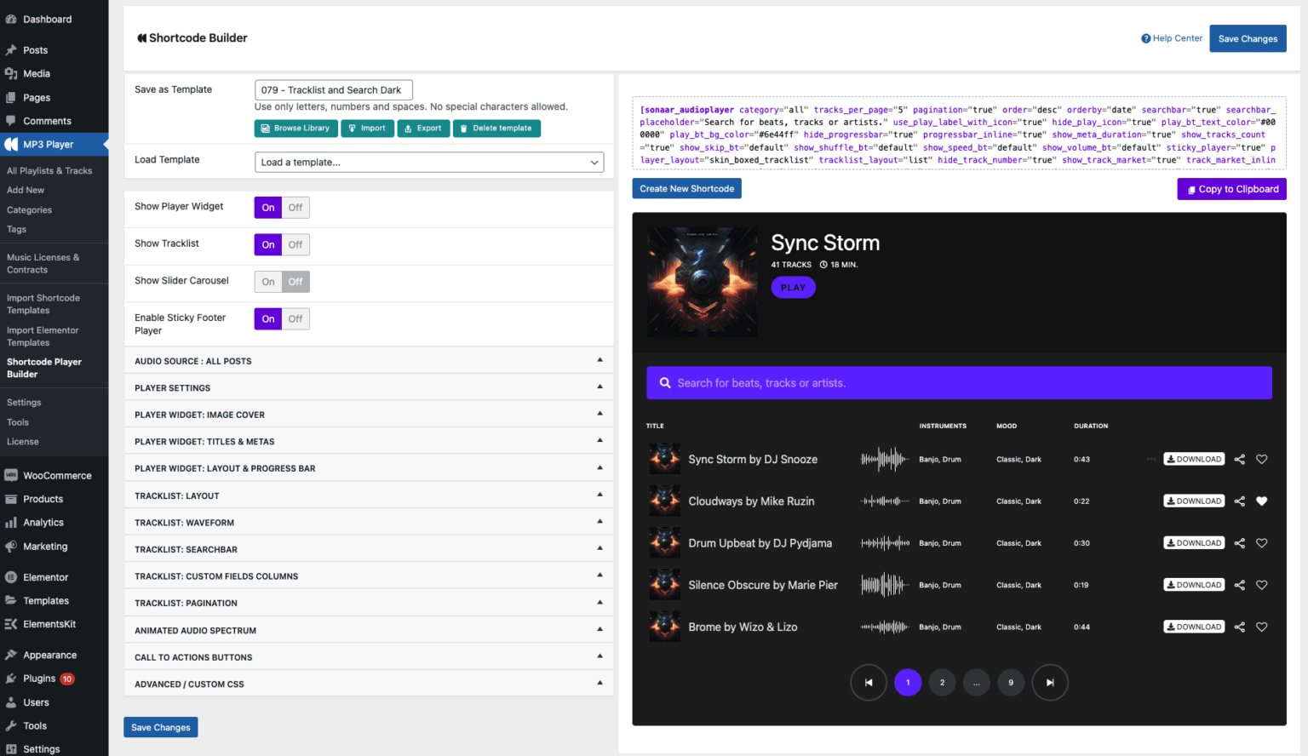
Task: Expand the Player Settings section
Action: 369,388
